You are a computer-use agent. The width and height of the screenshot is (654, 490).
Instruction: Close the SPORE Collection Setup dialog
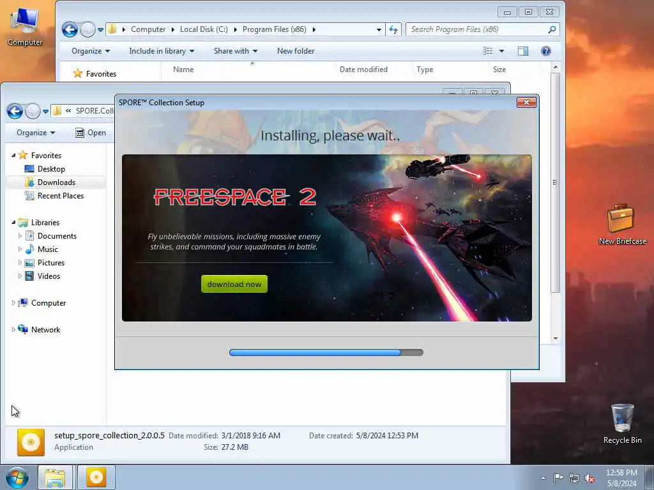point(526,103)
